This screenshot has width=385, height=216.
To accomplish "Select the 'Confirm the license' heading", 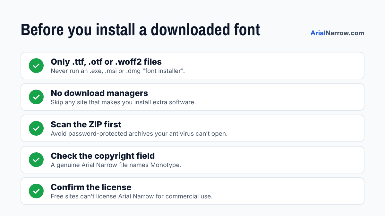I will click(x=91, y=187).
